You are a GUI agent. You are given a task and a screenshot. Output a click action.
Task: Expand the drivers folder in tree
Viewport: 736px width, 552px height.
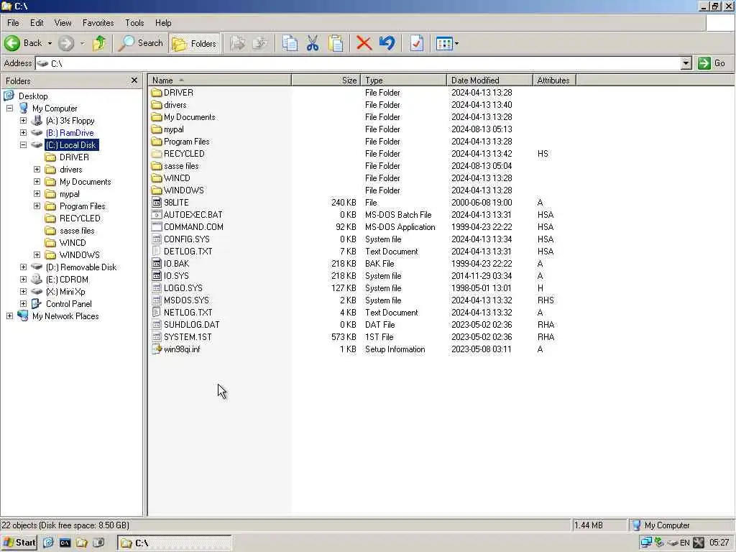point(37,170)
